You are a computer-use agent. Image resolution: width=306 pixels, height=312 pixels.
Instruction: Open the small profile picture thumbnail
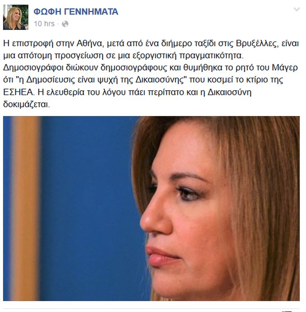click(x=16, y=17)
